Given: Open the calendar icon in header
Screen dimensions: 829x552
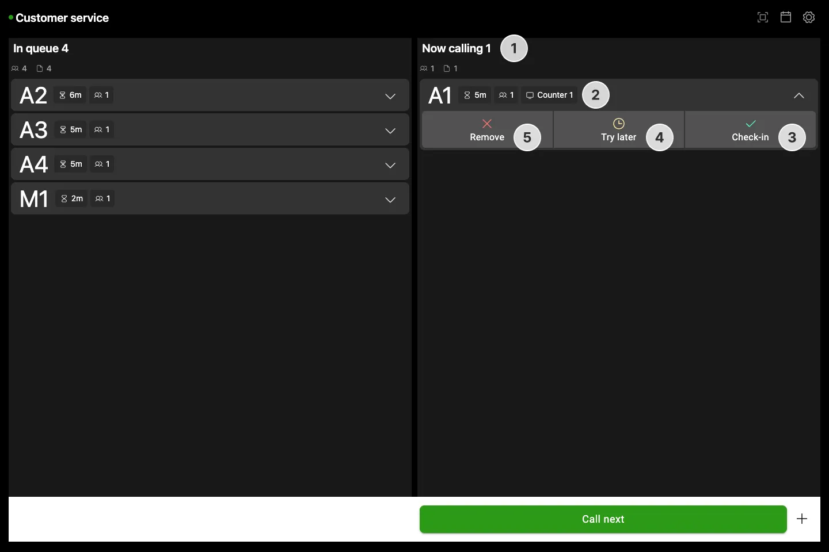Looking at the screenshot, I should (x=786, y=17).
